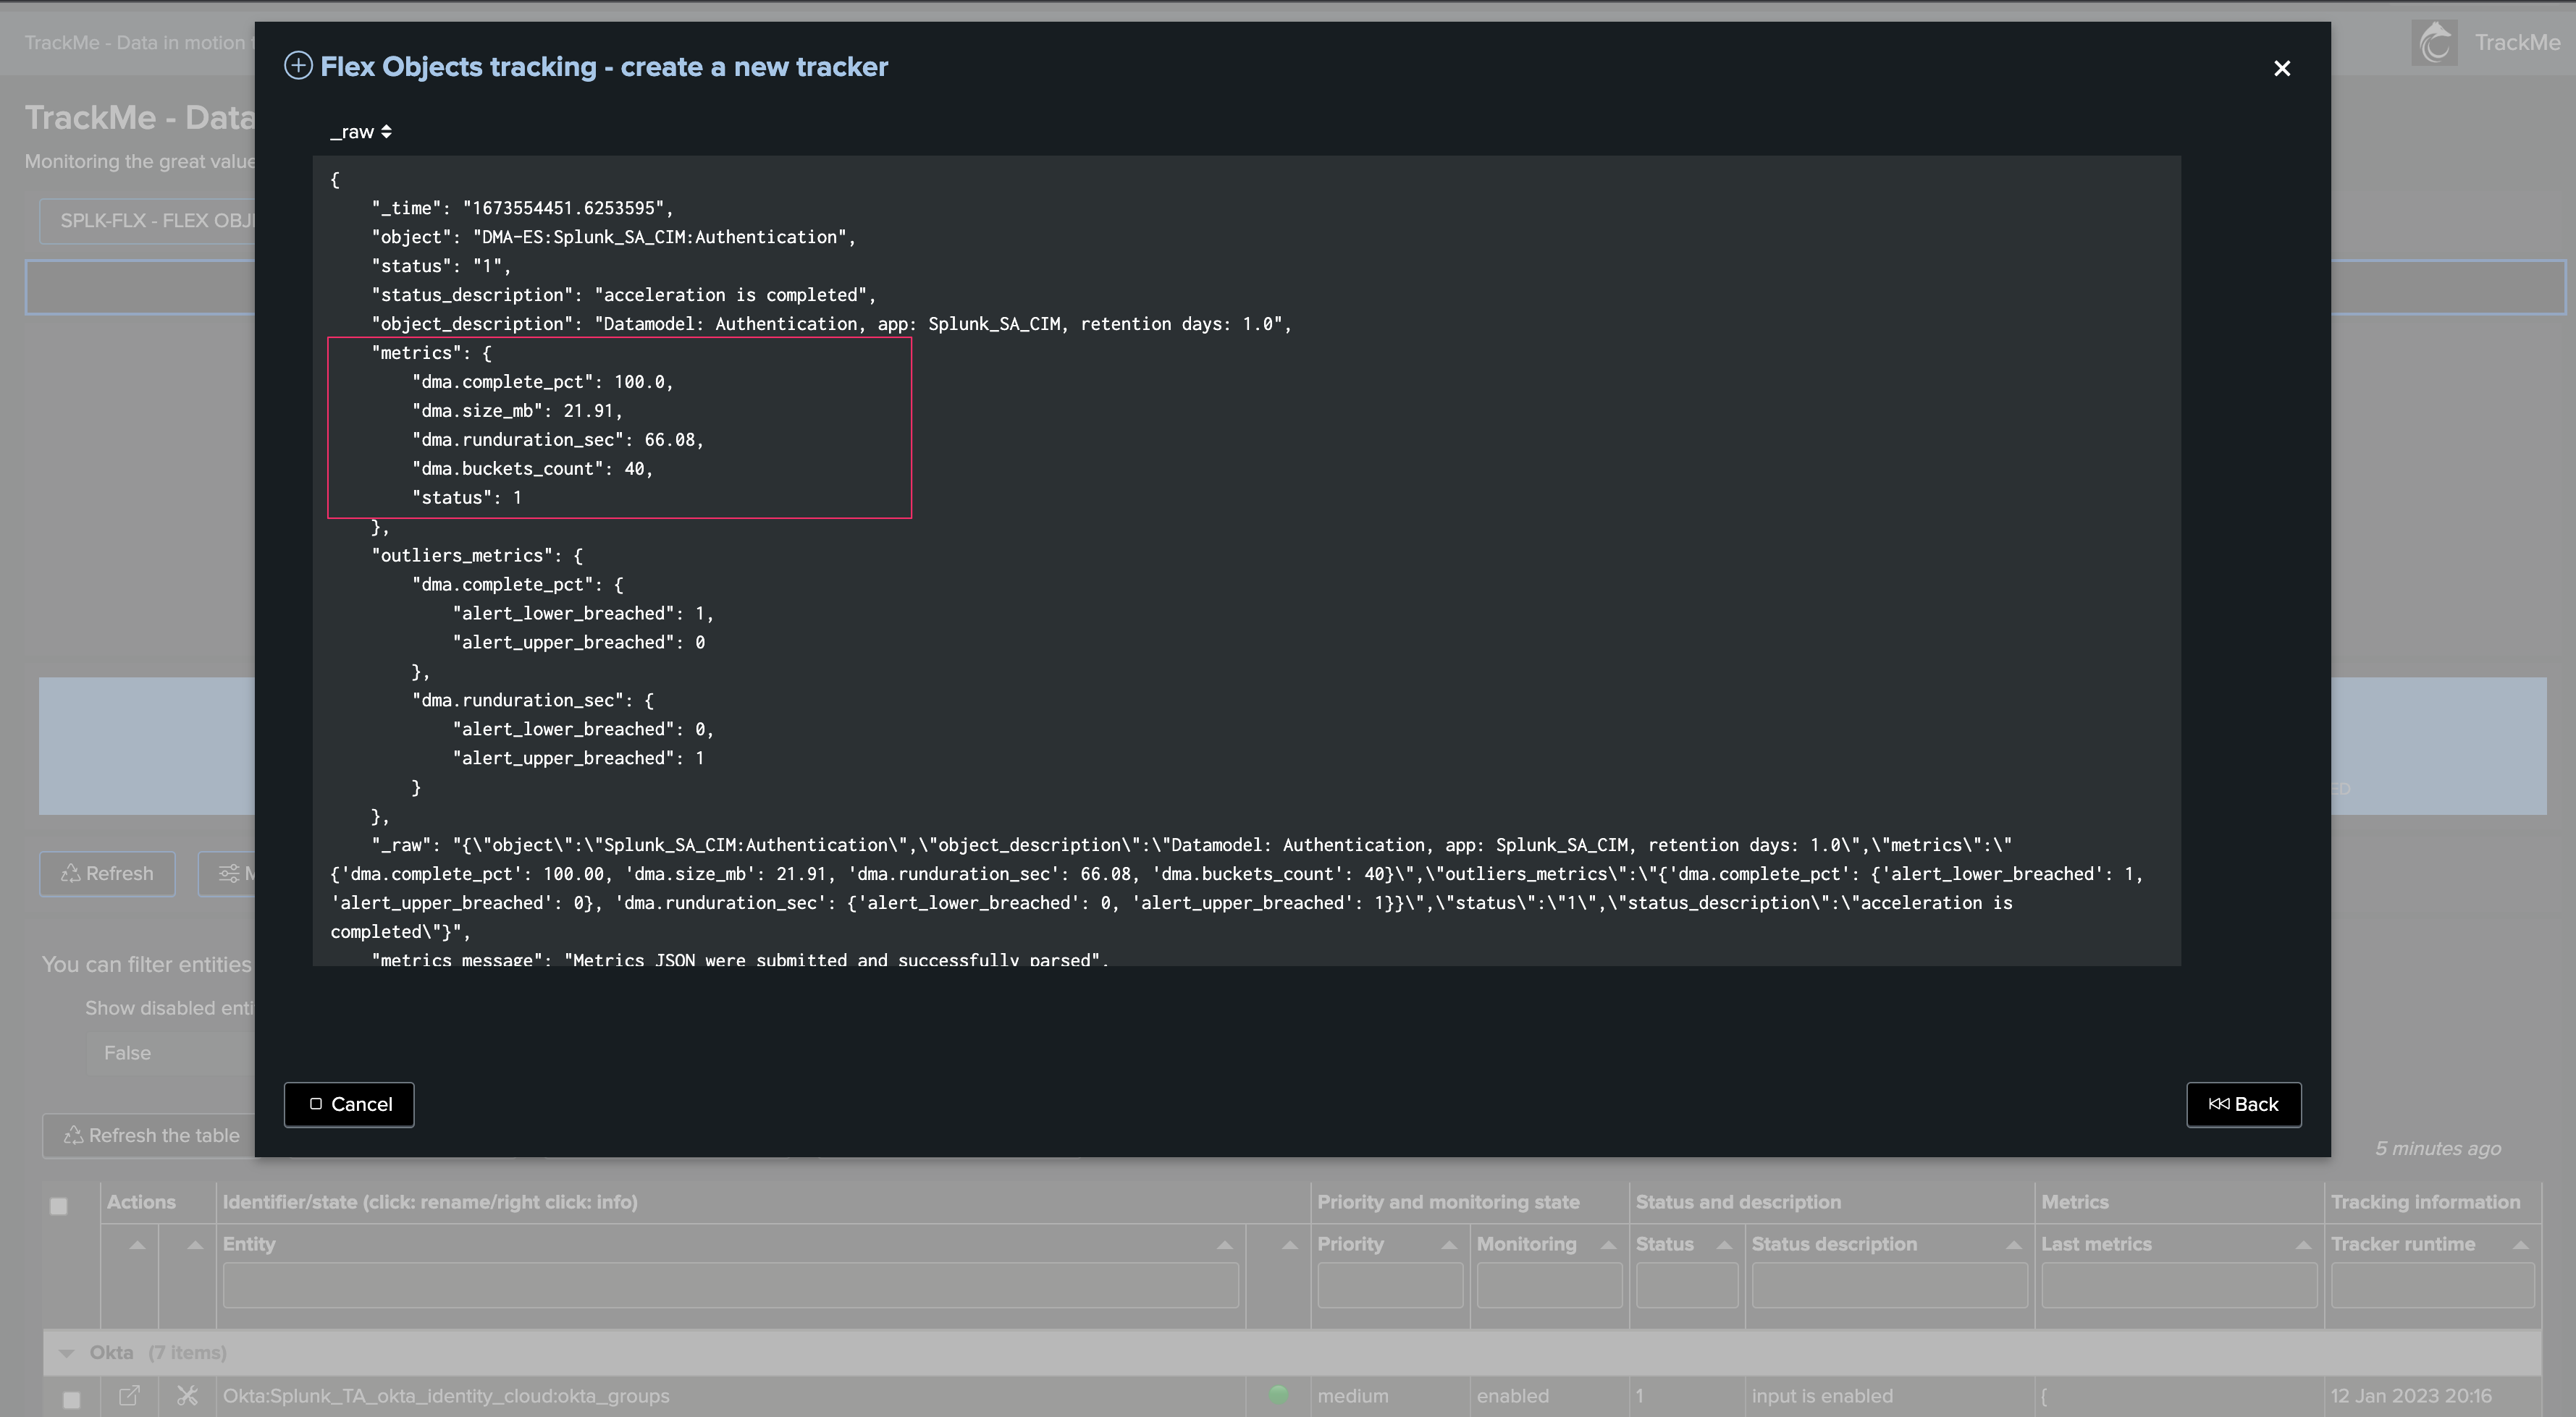This screenshot has width=2576, height=1417.
Task: Click the "_time": "1673554451.6253595" line
Action: tap(522, 208)
